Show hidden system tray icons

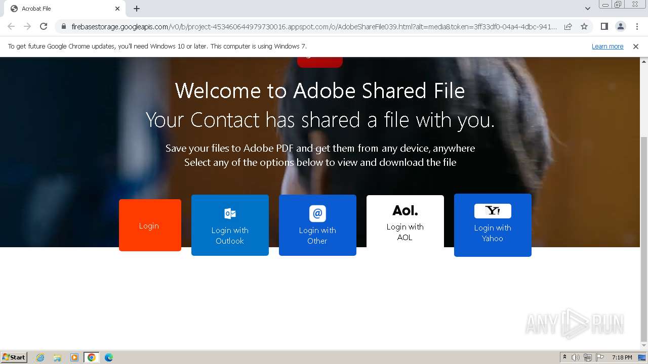564,357
